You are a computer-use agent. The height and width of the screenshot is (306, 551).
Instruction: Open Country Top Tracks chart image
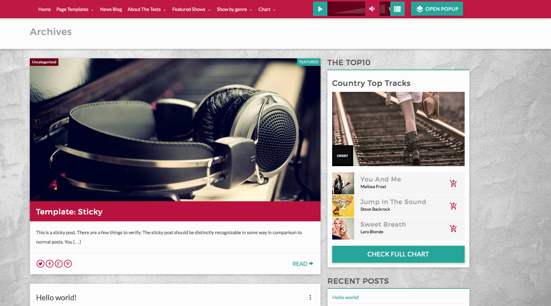(x=398, y=129)
